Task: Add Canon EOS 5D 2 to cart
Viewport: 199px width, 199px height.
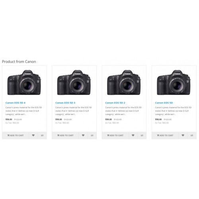Action: tap(115, 135)
